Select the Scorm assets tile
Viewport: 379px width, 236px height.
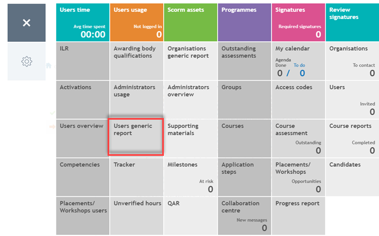[191, 22]
